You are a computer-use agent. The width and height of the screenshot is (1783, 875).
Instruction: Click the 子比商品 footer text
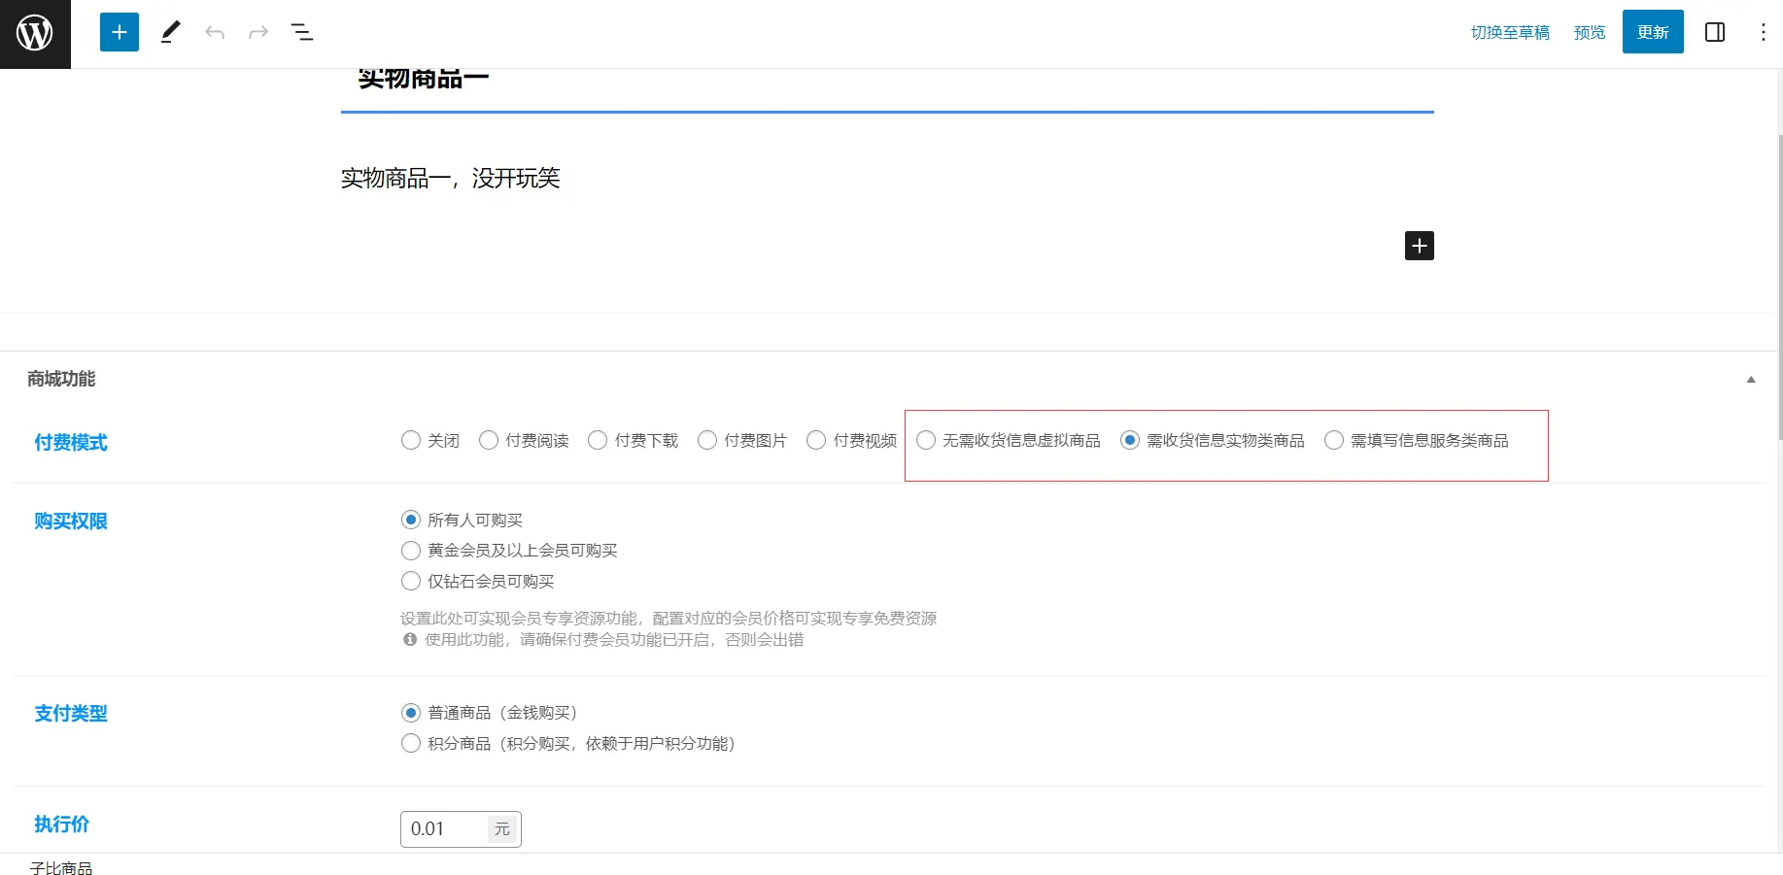[x=61, y=868]
